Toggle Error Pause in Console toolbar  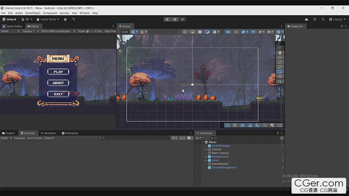35,138
